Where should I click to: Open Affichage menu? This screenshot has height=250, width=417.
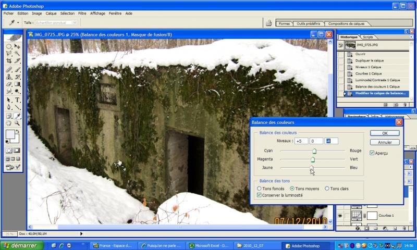tap(97, 14)
